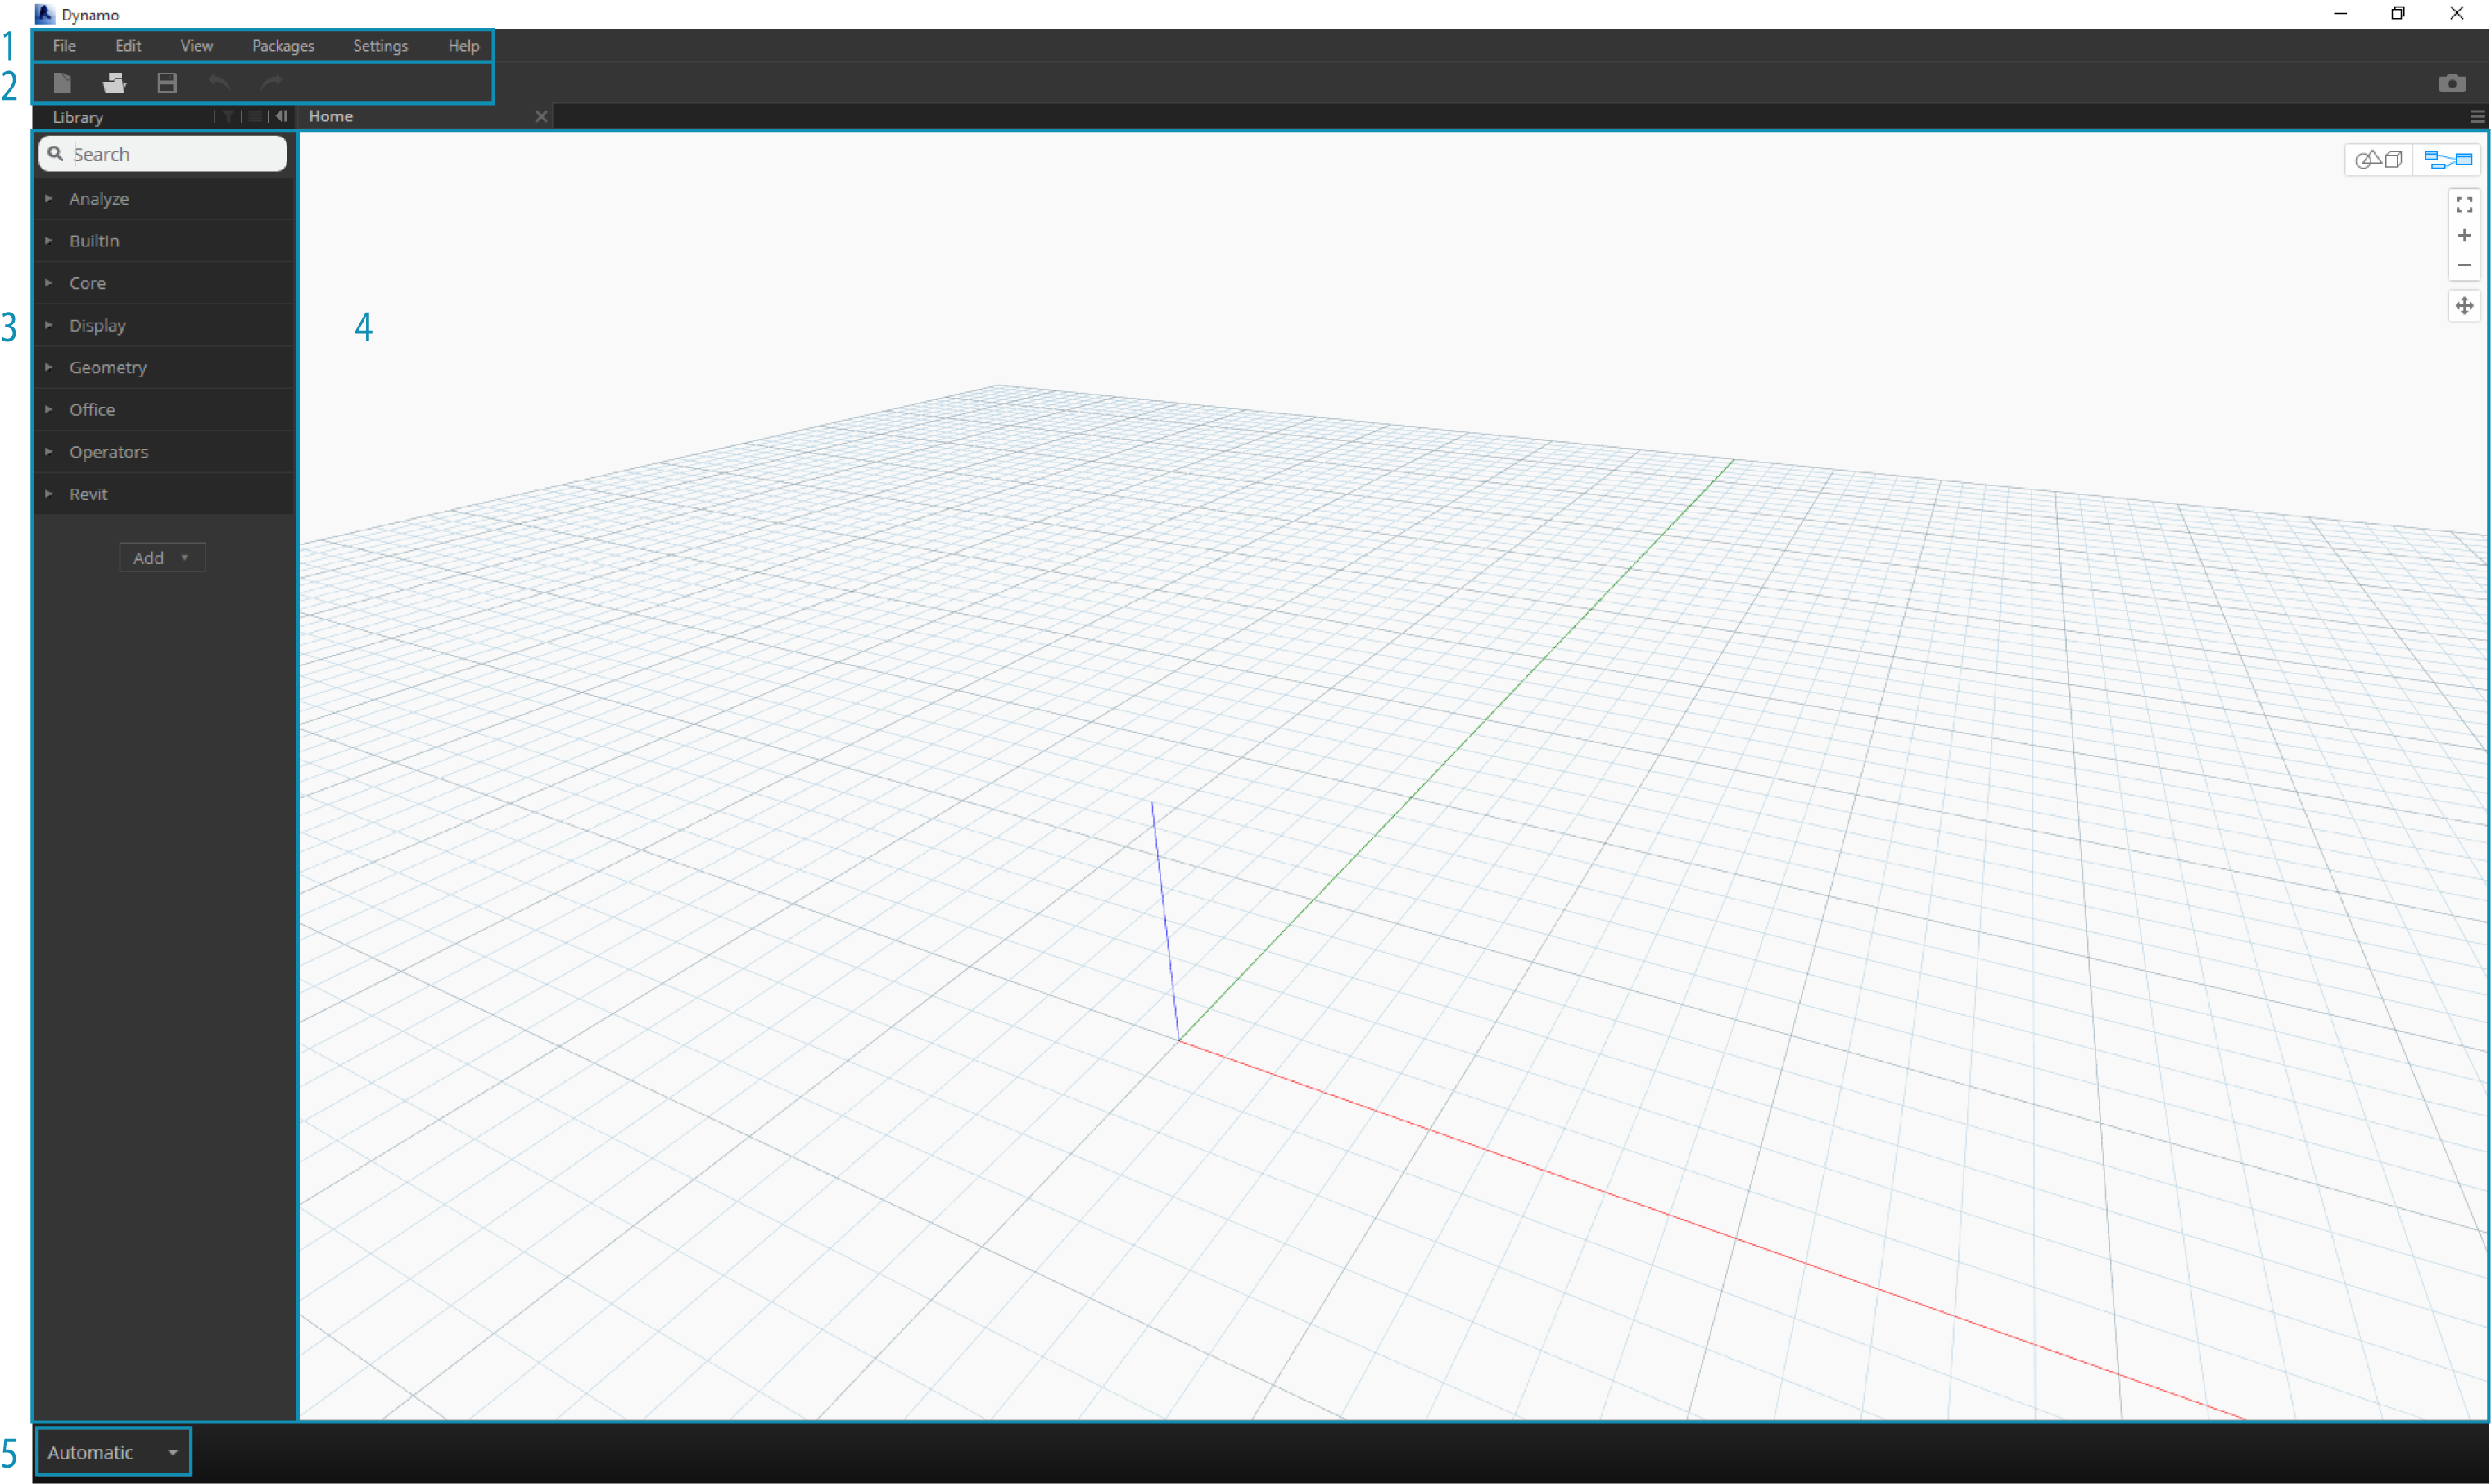Click the new file icon
This screenshot has height=1484, width=2491.
click(x=62, y=83)
